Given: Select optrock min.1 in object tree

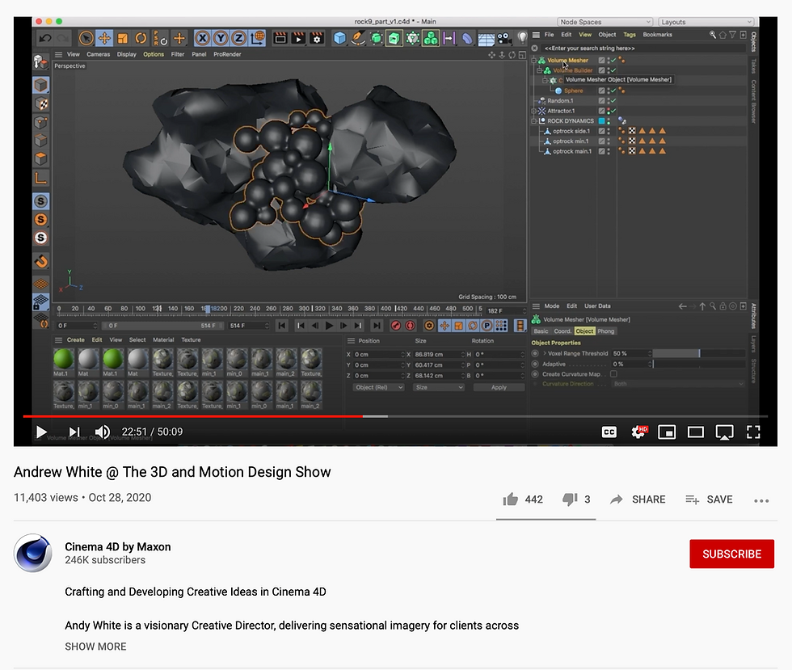Looking at the screenshot, I should pos(571,141).
